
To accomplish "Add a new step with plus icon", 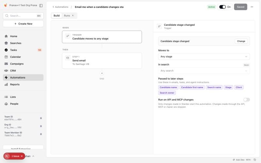I will [x=102, y=73].
